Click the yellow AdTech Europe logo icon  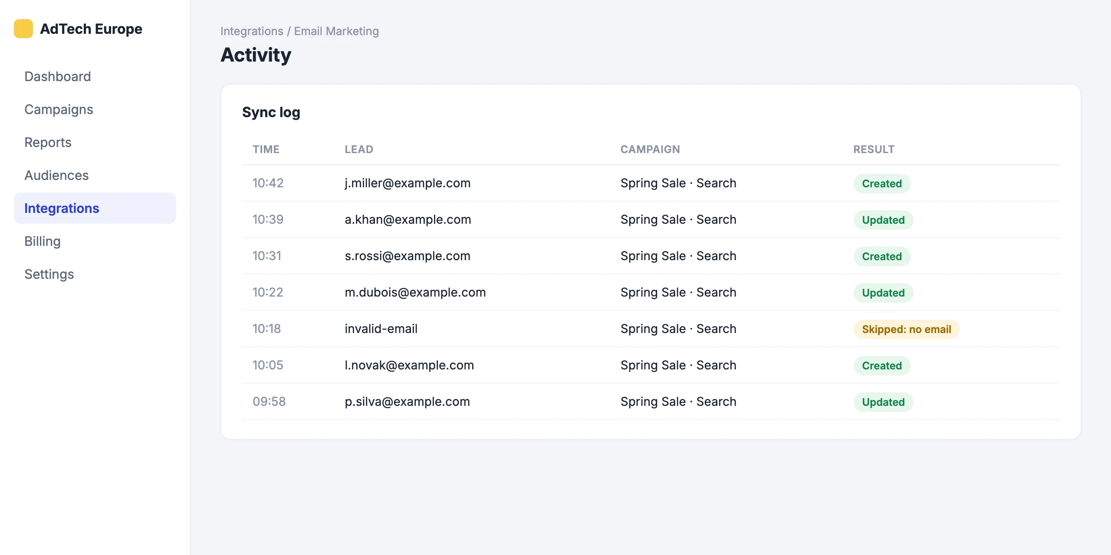(23, 29)
